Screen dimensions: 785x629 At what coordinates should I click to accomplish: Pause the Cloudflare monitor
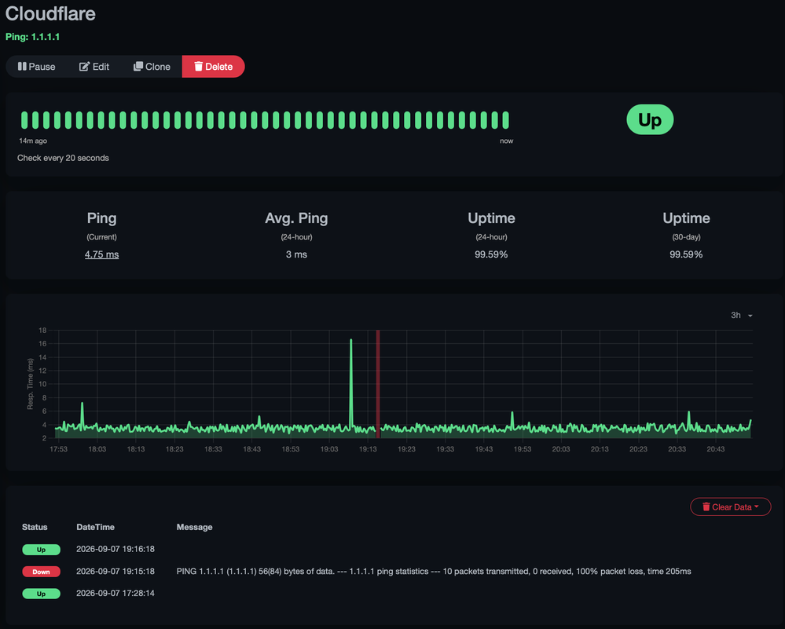coord(36,67)
